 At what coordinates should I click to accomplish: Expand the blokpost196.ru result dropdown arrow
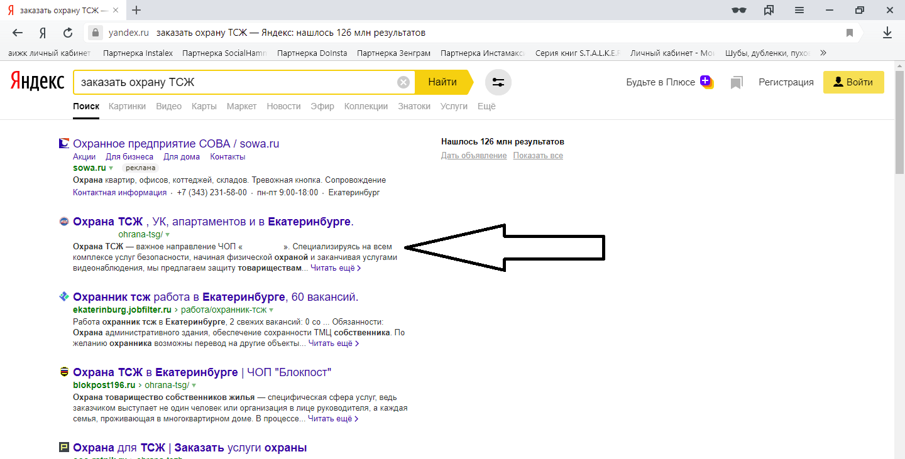click(x=194, y=385)
